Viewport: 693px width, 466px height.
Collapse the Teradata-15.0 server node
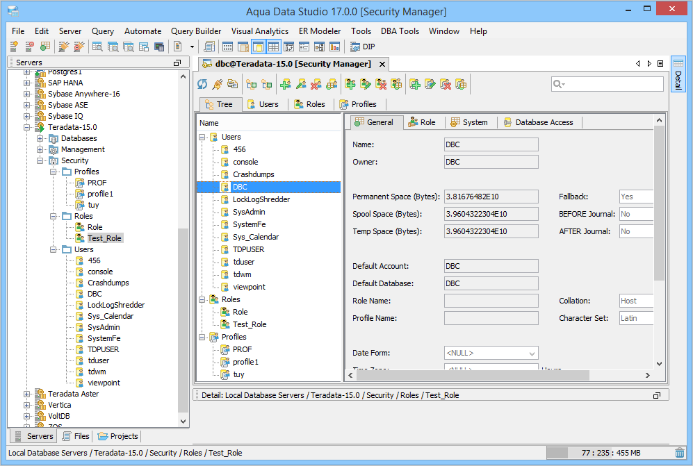click(x=27, y=127)
